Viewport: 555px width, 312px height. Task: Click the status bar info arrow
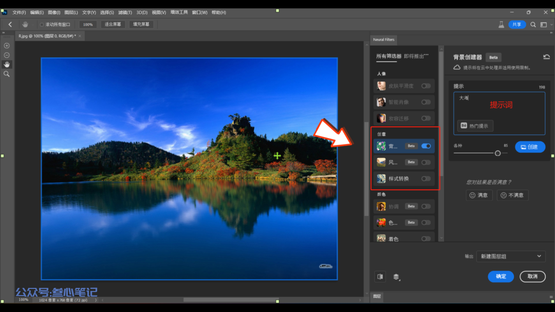[96, 300]
